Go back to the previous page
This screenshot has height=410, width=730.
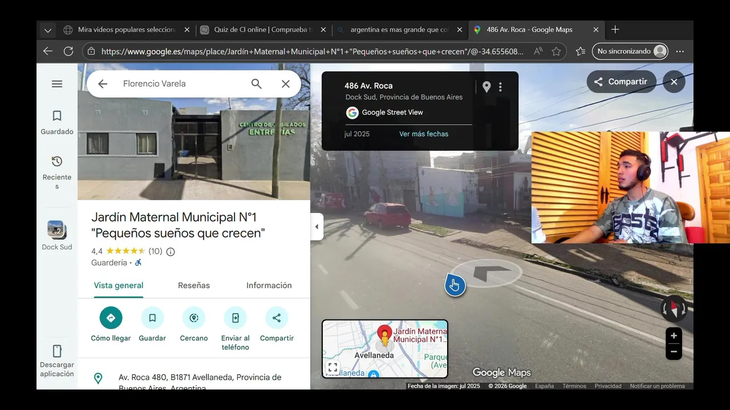[x=48, y=51]
